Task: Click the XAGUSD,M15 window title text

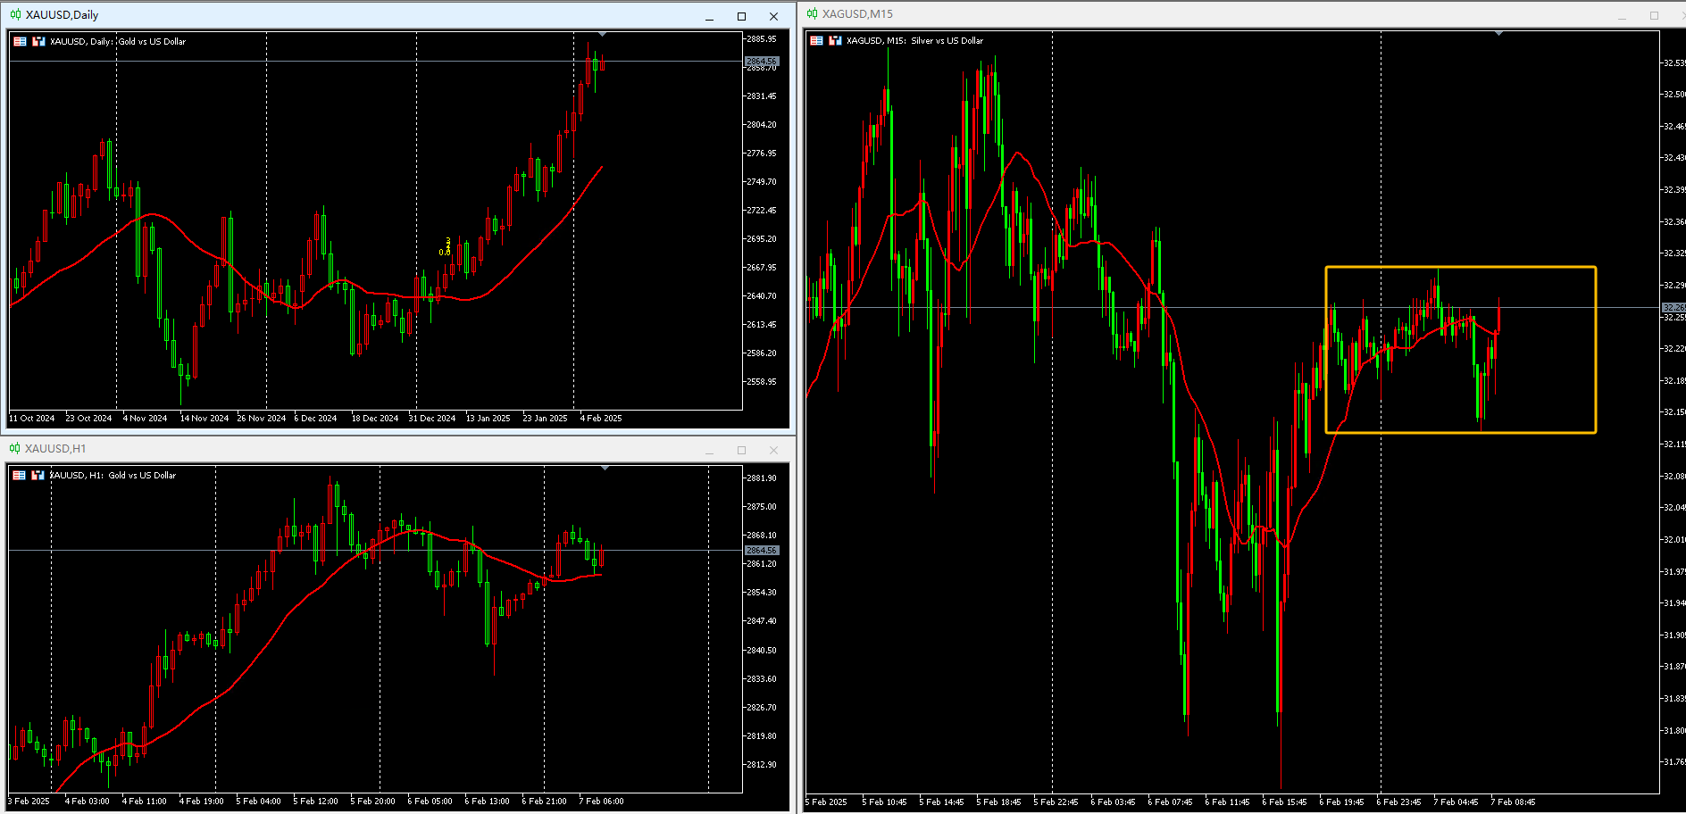Action: click(857, 14)
